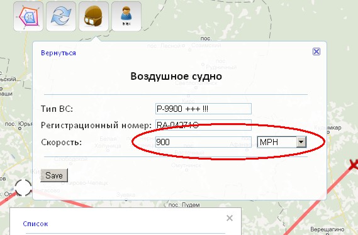Viewport: 358px width, 235px height.
Task: Focus the Тип ВС input field
Action: tap(203, 109)
